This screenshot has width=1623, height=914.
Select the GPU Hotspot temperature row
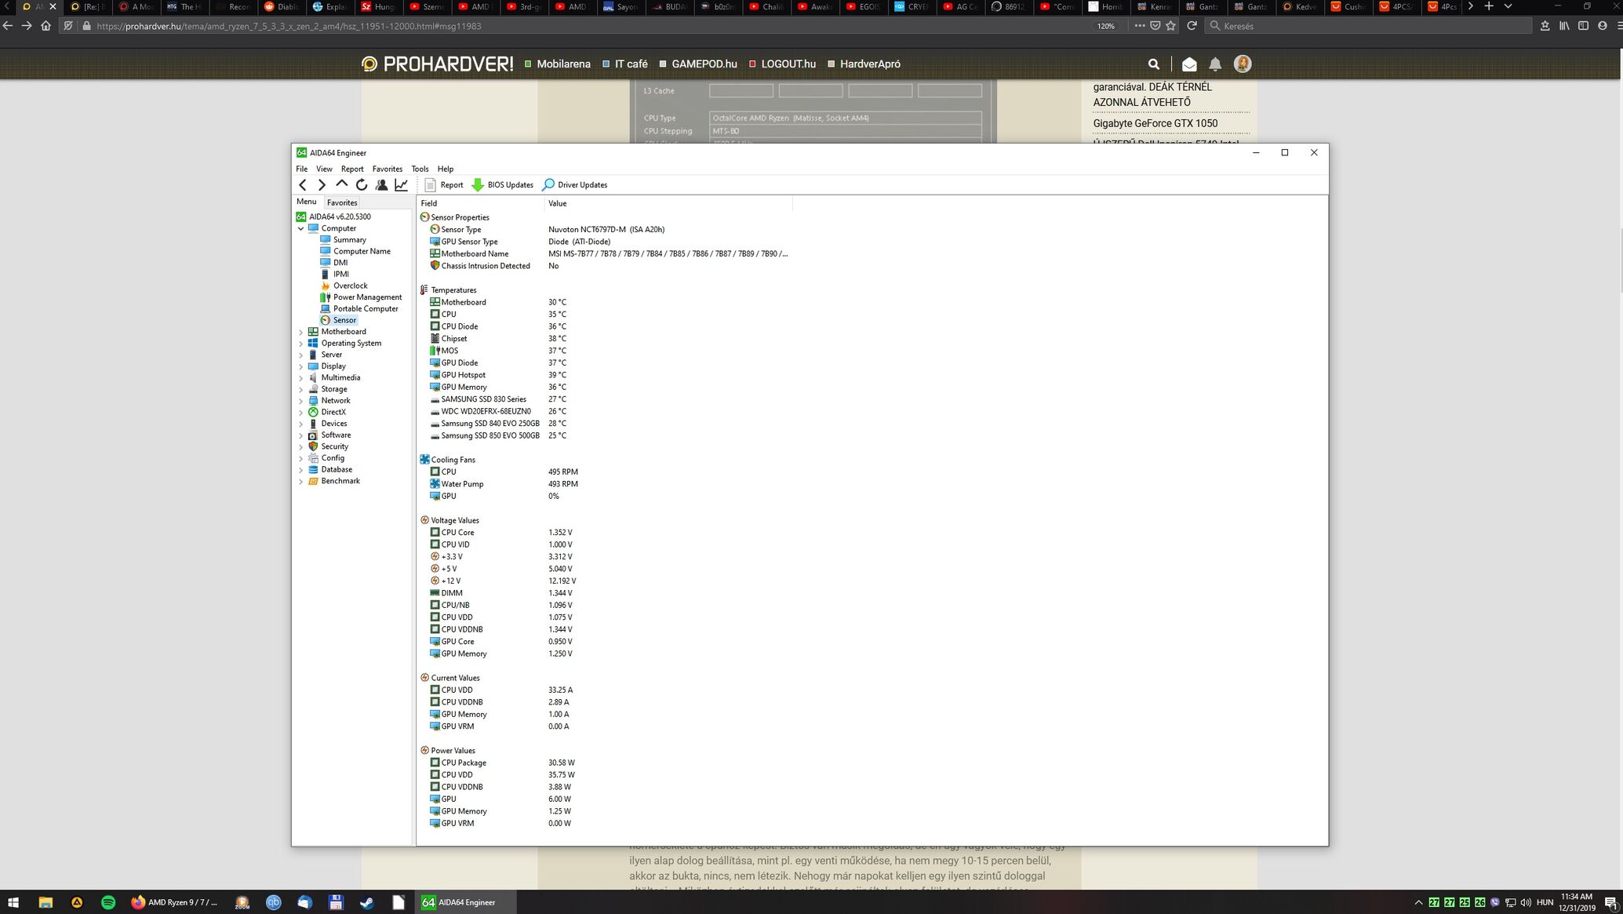click(x=498, y=375)
